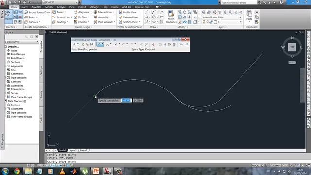Open the Express Tools ribbon tab
The height and width of the screenshot is (175, 311).
[142, 7]
